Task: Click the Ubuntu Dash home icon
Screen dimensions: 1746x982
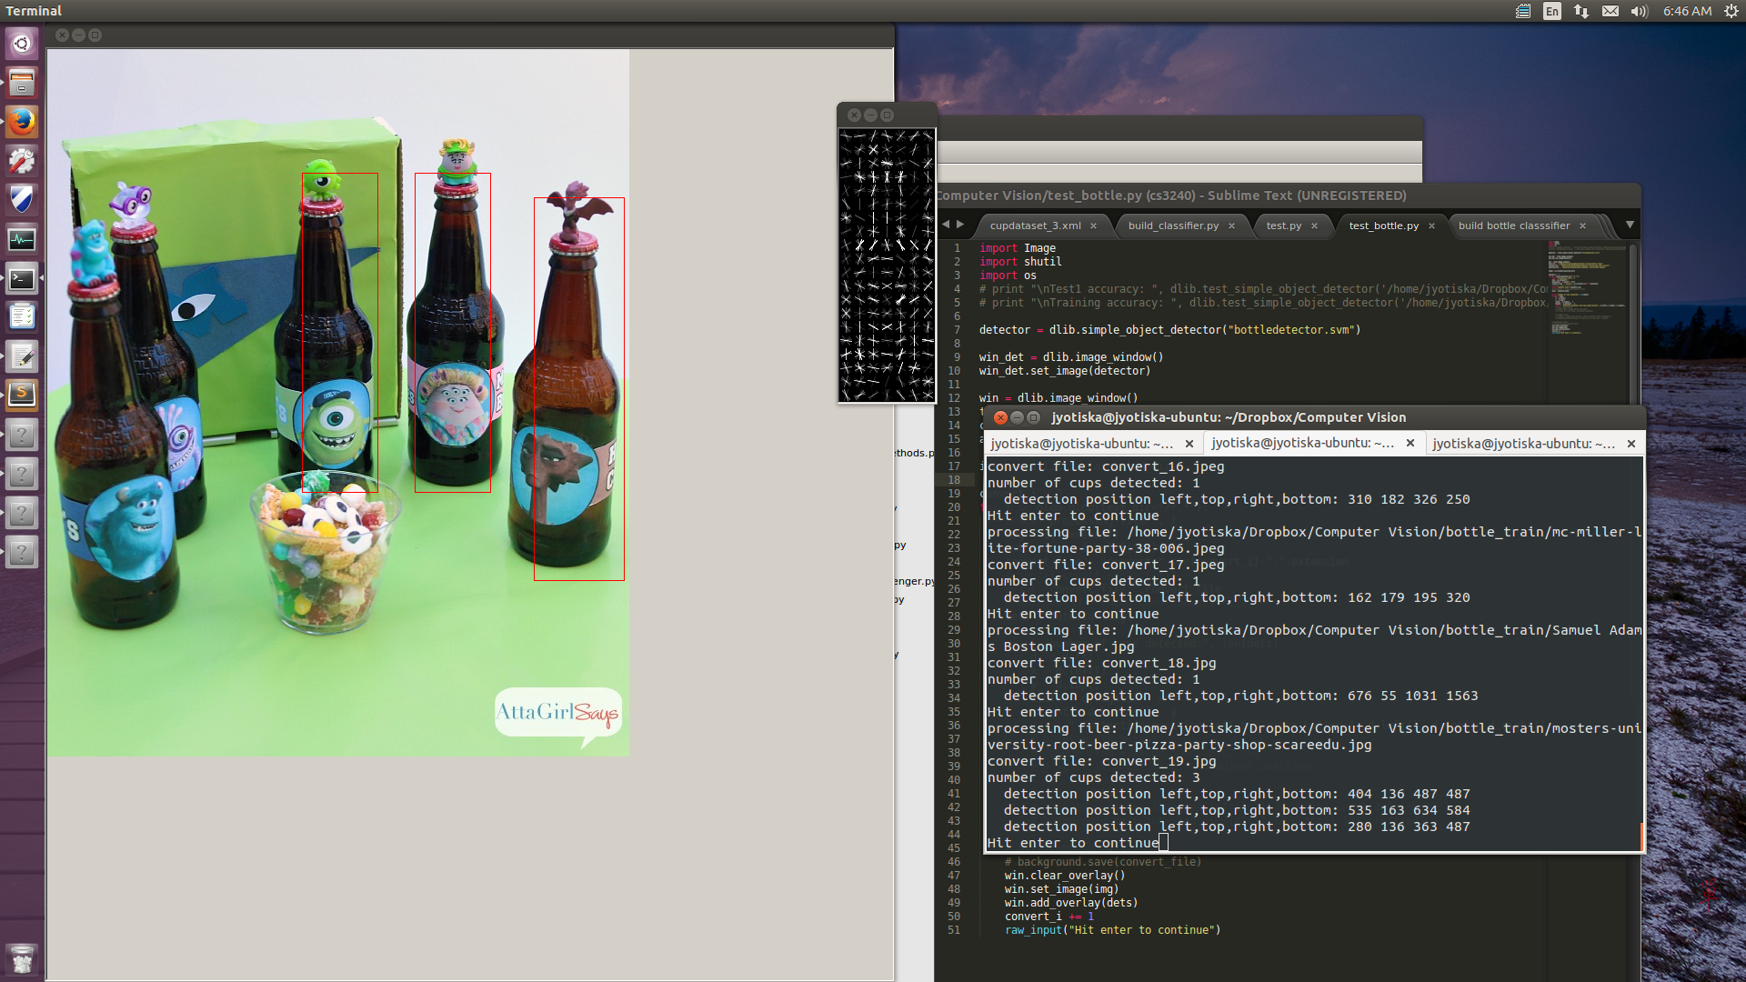Action: [22, 44]
